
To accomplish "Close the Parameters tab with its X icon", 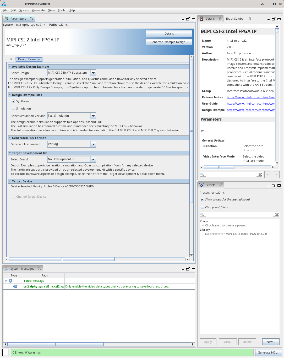I will (32, 18).
